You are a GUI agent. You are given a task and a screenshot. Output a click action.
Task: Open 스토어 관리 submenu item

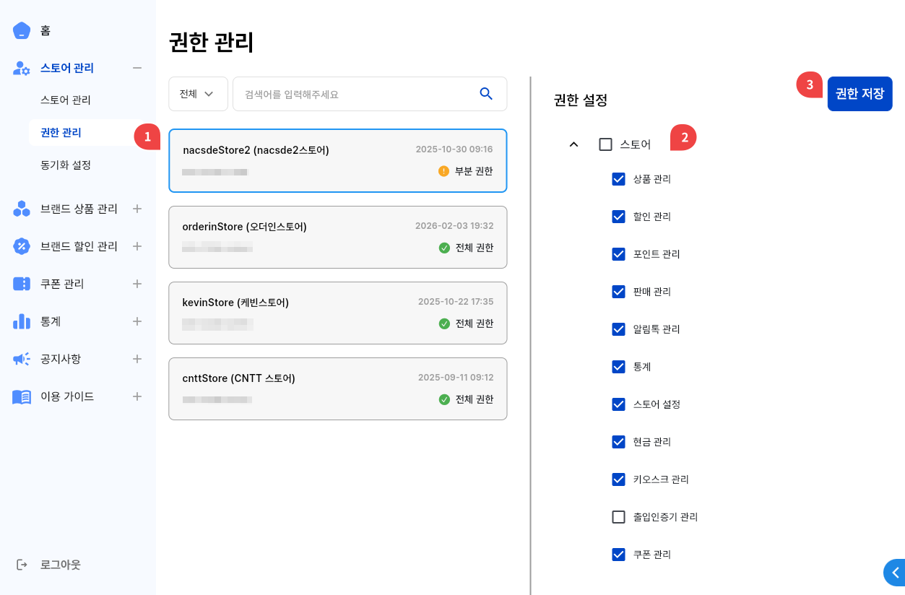point(66,100)
